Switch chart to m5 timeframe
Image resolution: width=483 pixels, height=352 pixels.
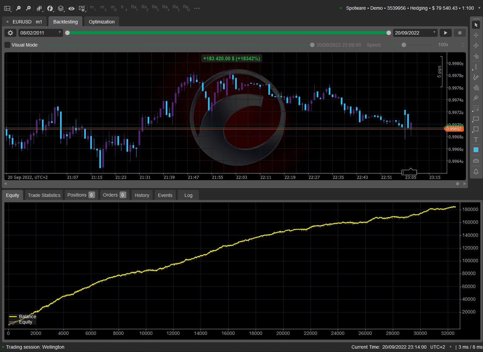103,8
